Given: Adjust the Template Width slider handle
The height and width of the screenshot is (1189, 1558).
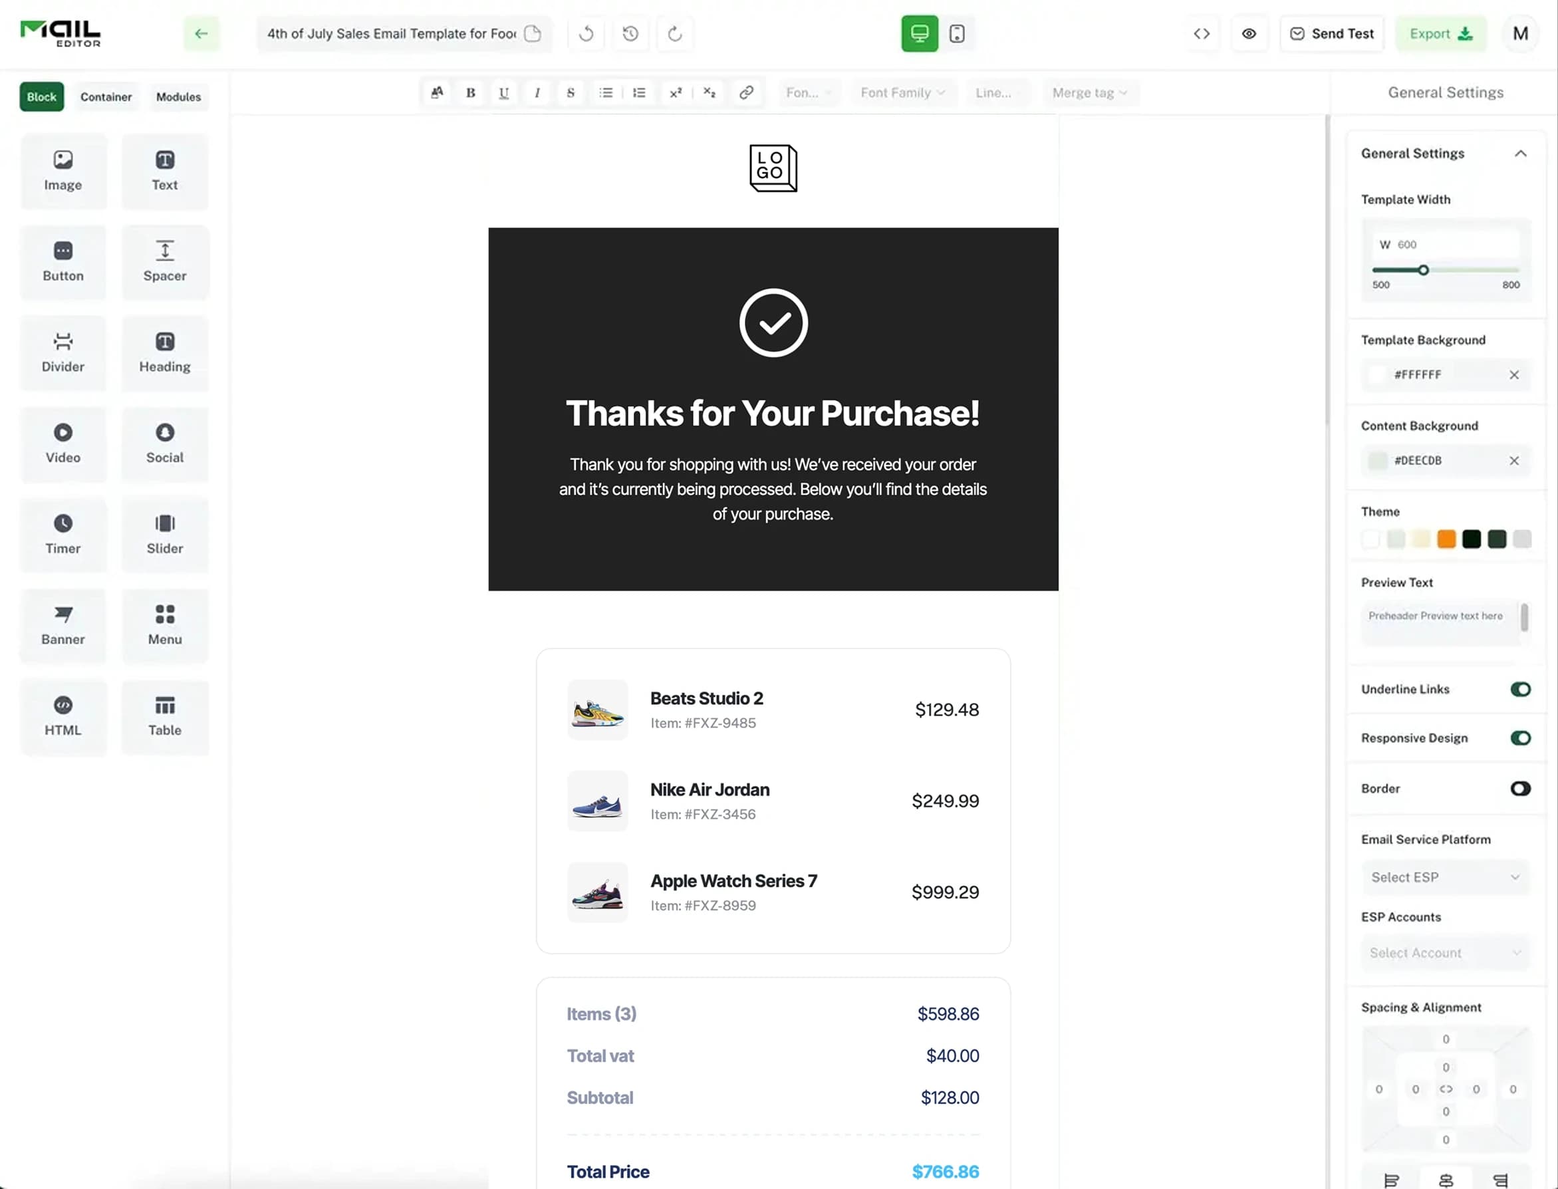Looking at the screenshot, I should tap(1423, 271).
